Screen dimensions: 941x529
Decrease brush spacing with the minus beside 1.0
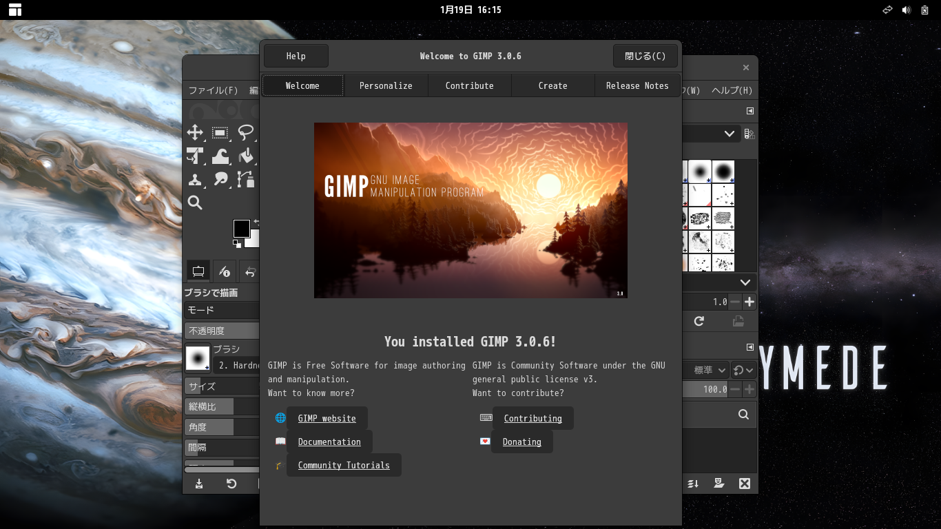(736, 302)
